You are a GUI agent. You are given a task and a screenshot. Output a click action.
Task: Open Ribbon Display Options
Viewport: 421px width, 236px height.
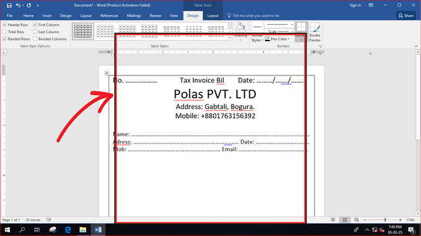371,5
